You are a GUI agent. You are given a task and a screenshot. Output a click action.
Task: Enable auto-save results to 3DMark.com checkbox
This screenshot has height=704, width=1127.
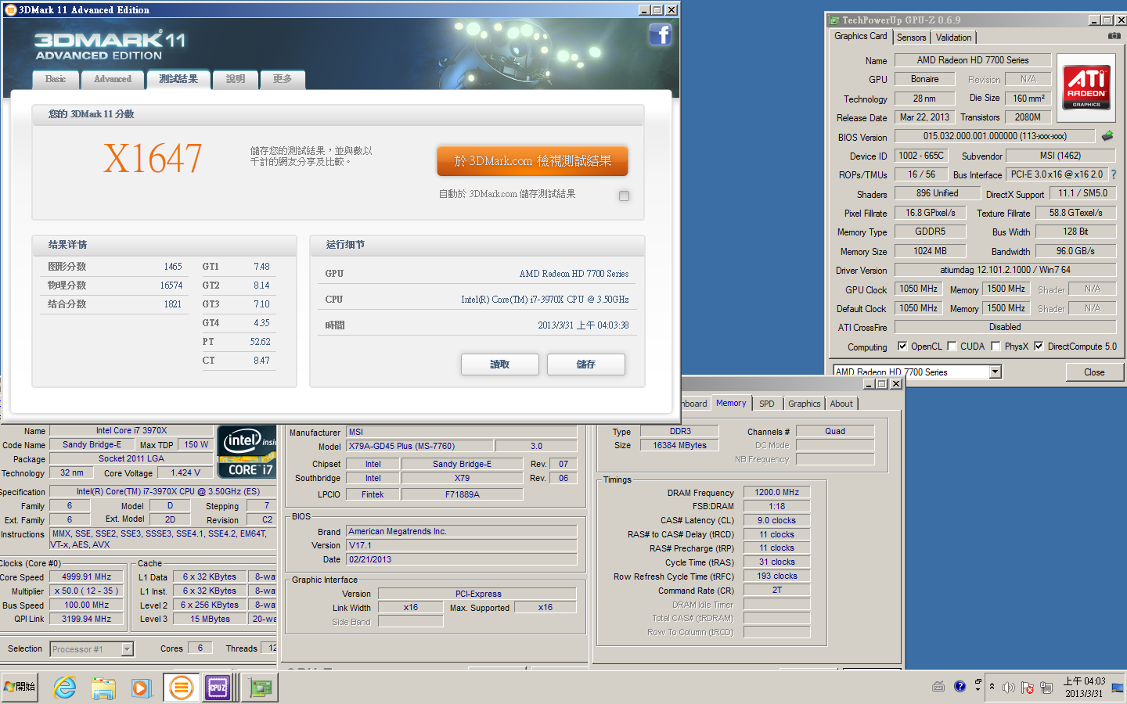coord(624,196)
